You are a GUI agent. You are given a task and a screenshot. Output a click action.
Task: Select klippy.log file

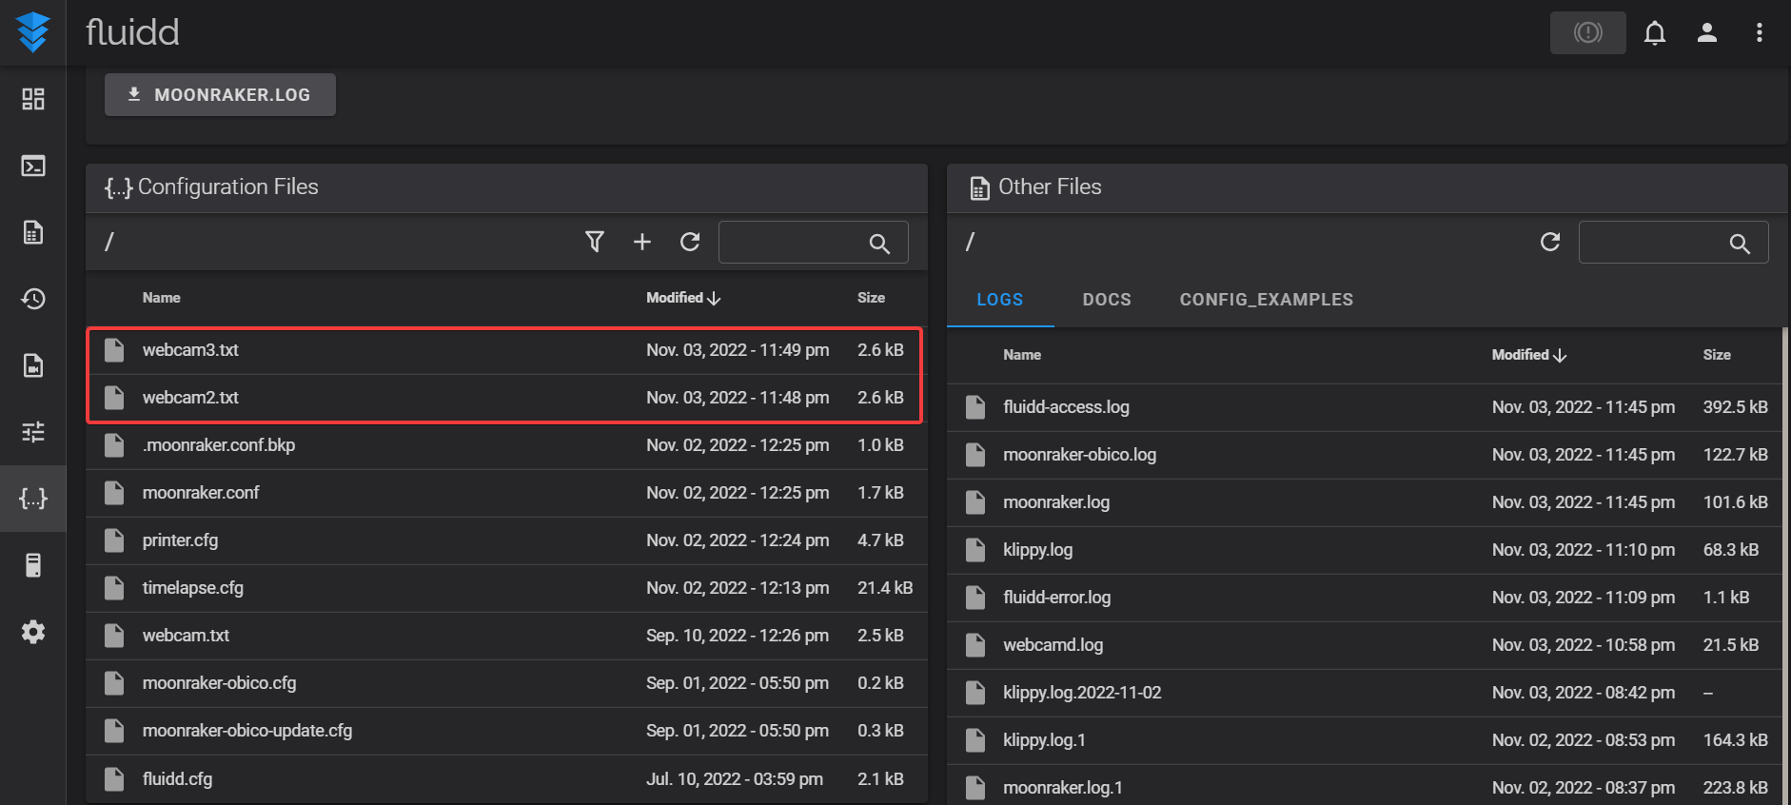click(x=1364, y=550)
